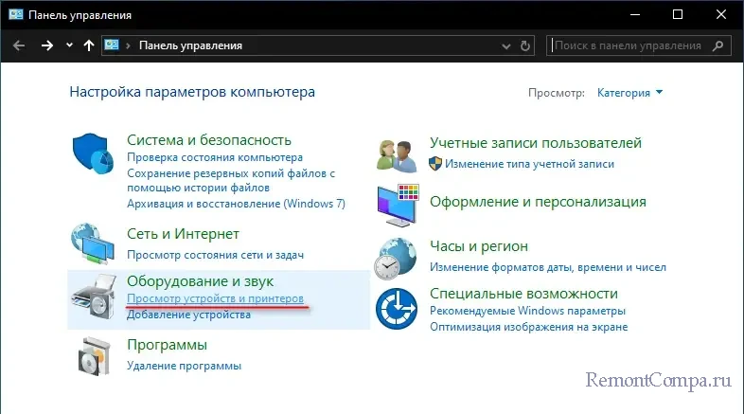Expand the address bar breadcrumb chevron
Viewport: 744px width, 414px height.
coord(132,45)
